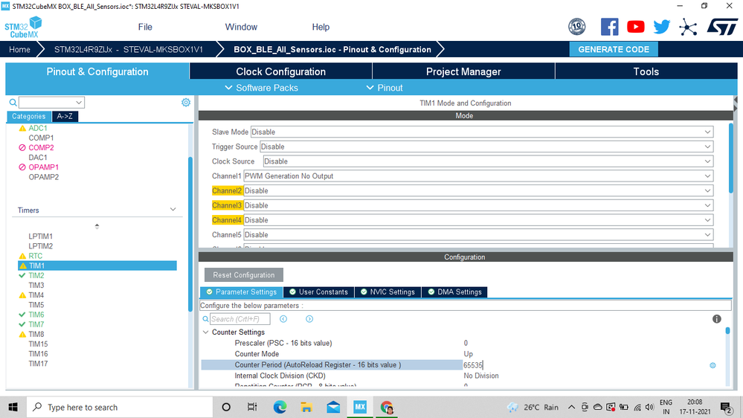This screenshot has height=418, width=743.
Task: Click the peripheral search magnifier icon
Action: [x=13, y=103]
